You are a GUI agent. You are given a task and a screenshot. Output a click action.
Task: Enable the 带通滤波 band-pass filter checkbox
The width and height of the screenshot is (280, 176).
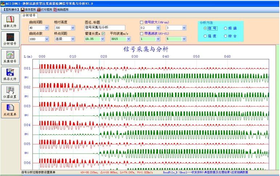[142, 33]
